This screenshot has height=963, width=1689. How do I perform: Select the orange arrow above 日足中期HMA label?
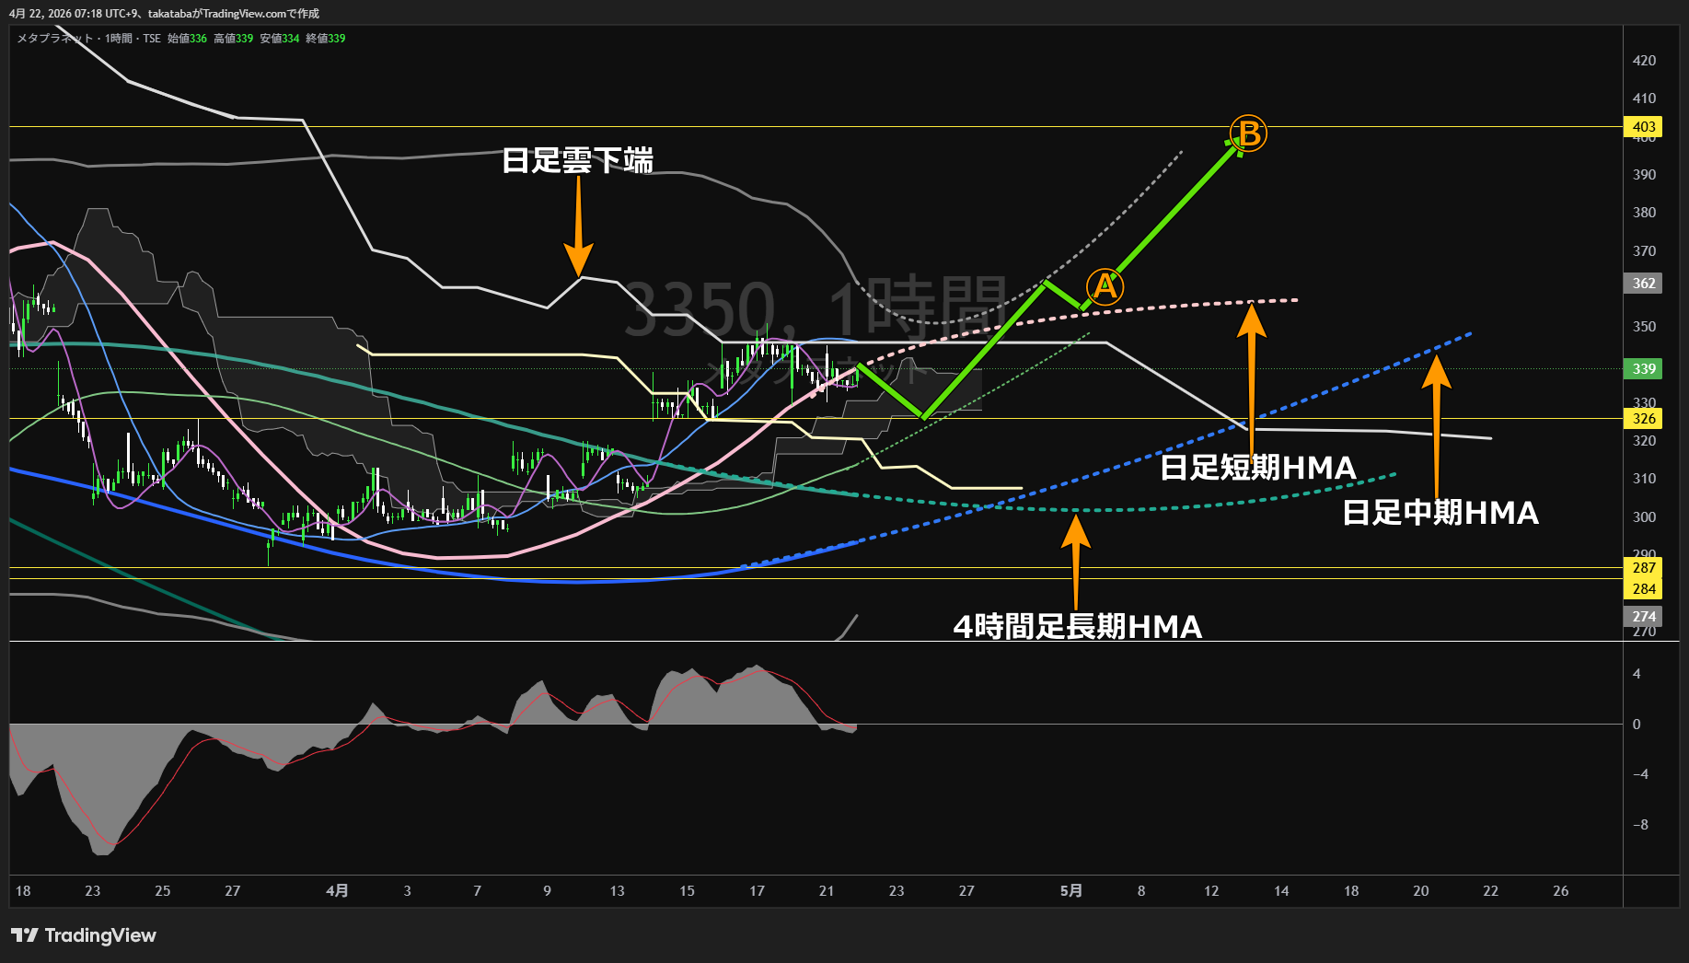pos(1436,423)
